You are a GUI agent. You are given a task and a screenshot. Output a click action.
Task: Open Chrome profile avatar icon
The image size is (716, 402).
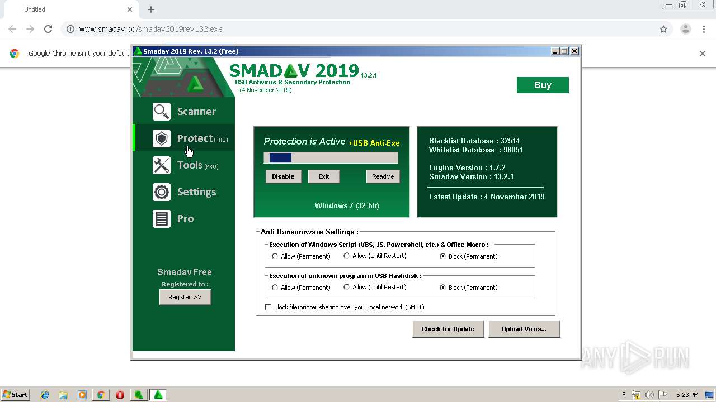pyautogui.click(x=686, y=29)
